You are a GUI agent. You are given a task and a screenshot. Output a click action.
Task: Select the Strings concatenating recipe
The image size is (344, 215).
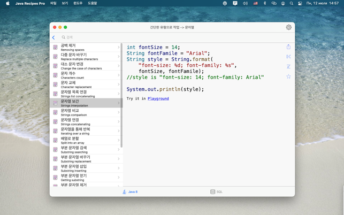tap(86, 121)
